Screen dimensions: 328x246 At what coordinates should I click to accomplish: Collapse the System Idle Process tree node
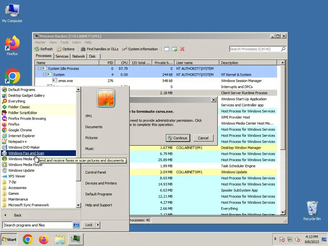tap(39, 69)
